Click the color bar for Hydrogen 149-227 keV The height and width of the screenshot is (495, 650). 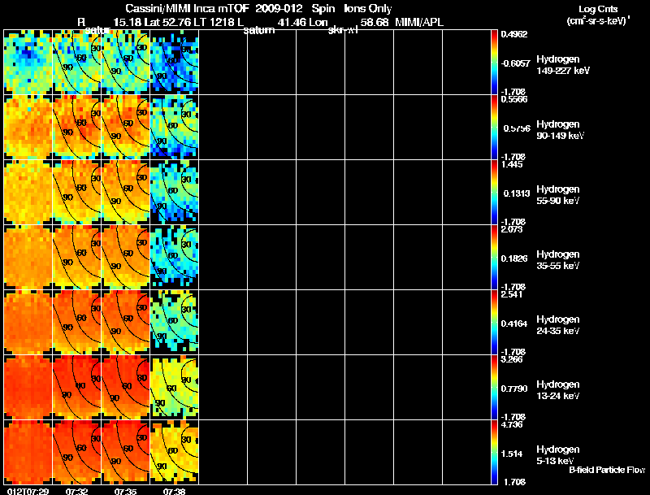[x=494, y=63]
